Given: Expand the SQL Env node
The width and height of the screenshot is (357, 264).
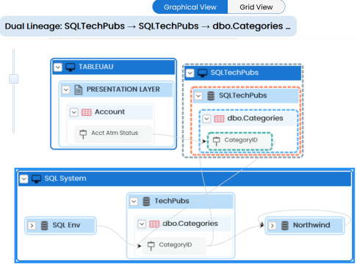Looking at the screenshot, I should 32,225.
